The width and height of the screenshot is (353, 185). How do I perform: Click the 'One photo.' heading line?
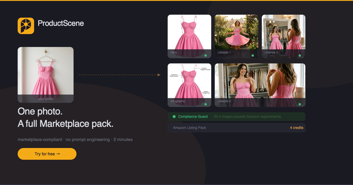(x=40, y=112)
